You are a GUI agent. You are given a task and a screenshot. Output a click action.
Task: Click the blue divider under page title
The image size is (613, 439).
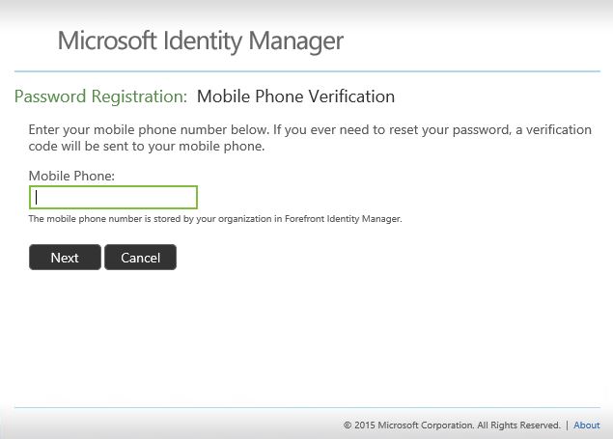tap(307, 71)
